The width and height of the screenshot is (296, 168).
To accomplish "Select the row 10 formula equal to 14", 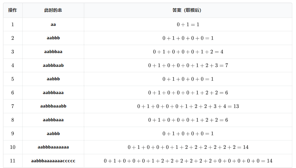I will click(188, 147).
